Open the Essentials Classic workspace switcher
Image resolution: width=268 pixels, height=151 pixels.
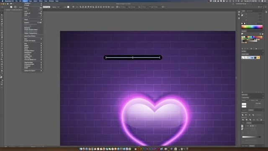tap(242, 4)
